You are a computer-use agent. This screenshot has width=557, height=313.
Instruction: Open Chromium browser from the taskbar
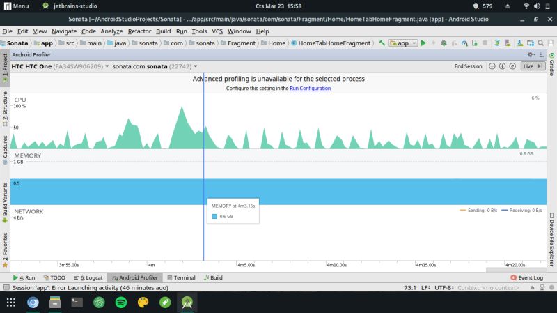(x=33, y=303)
